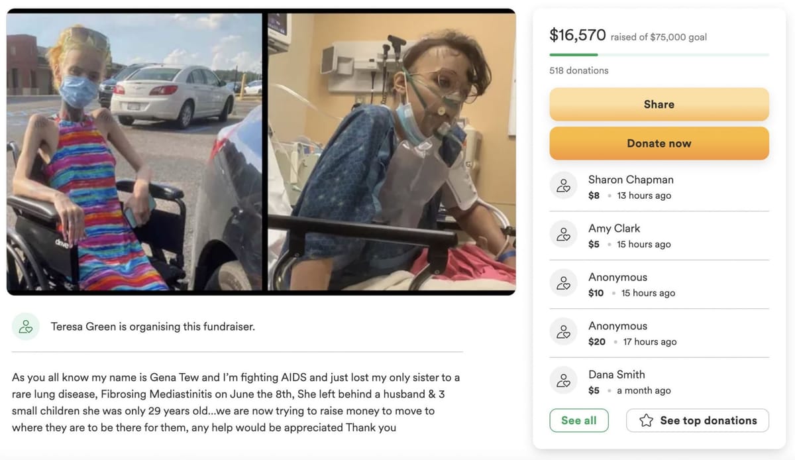Viewport: 795px width, 460px height.
Task: Click the avatar beside the $20 Anonymous donation
Action: 563,331
